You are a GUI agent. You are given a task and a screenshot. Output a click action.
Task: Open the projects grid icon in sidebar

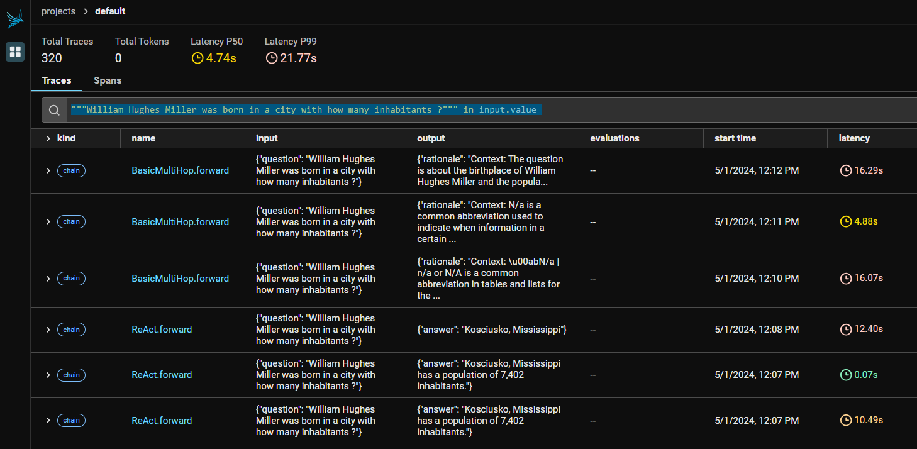click(15, 52)
